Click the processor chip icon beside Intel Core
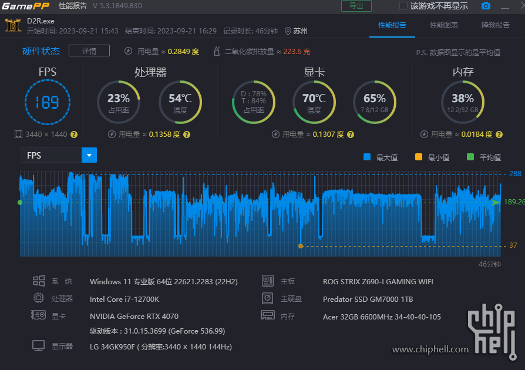 [x=39, y=298]
